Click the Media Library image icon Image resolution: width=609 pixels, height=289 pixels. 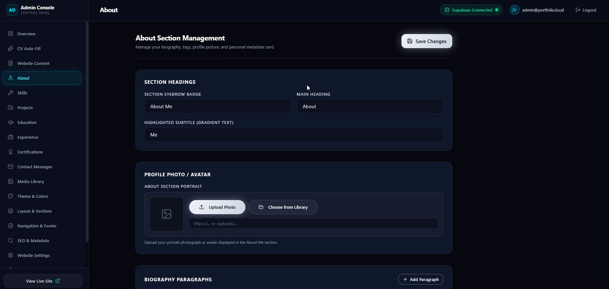tap(11, 181)
